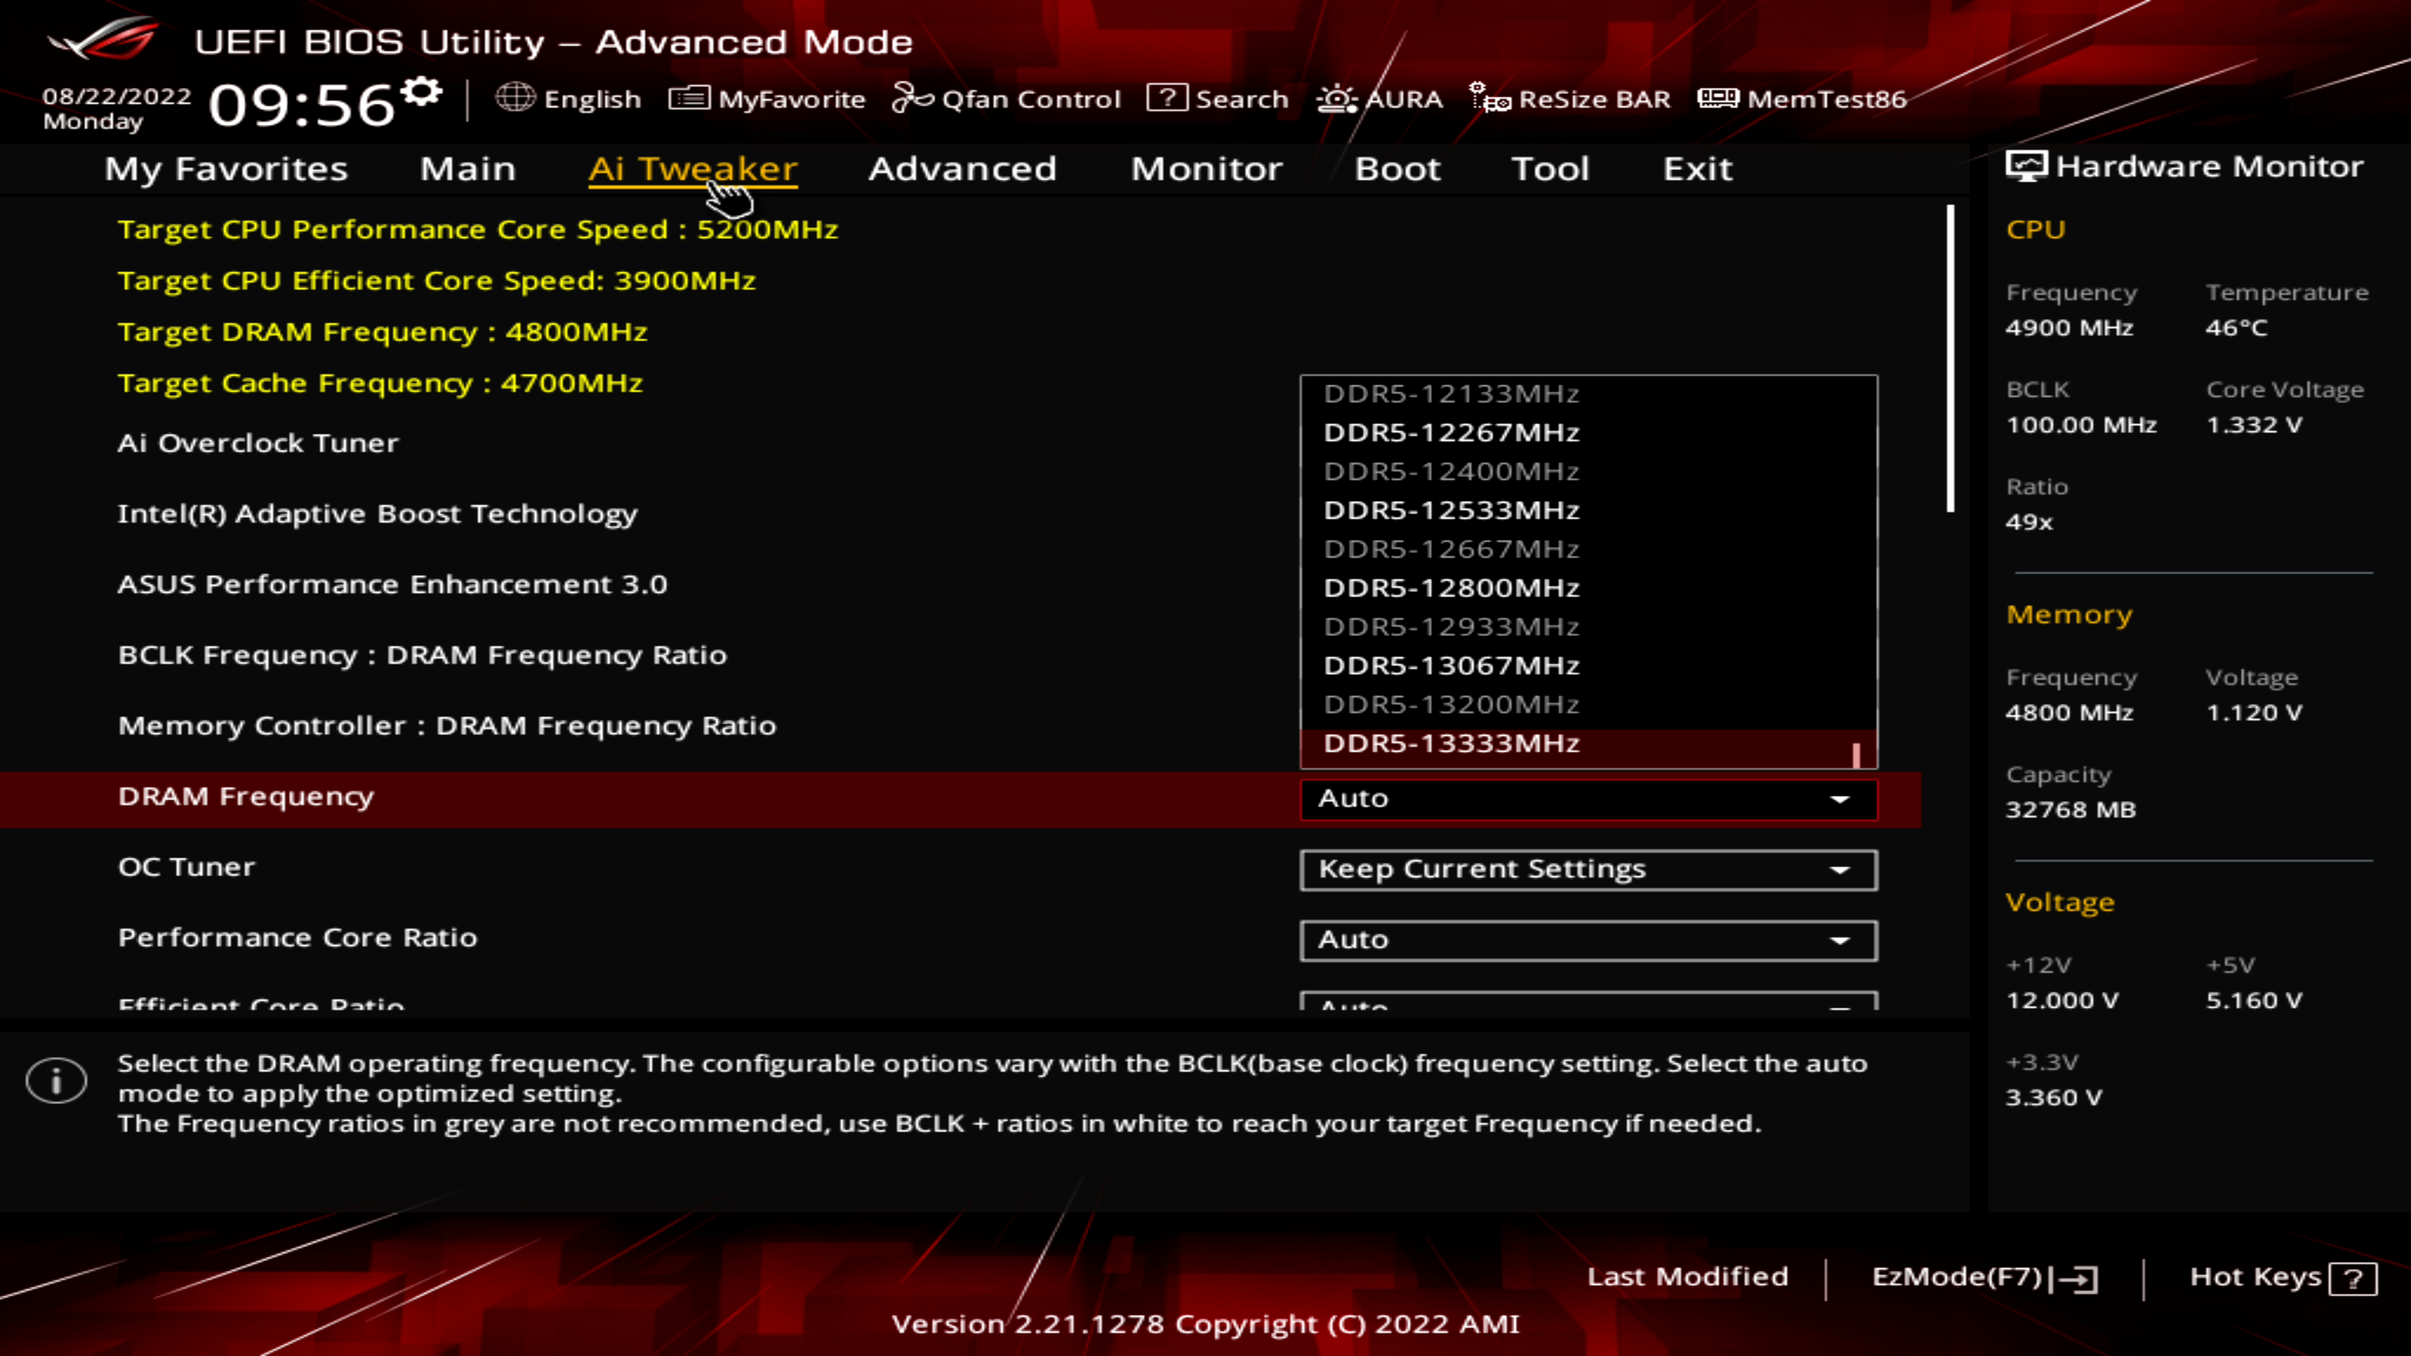
Task: Open Qfan Control fan icon
Action: (x=912, y=97)
